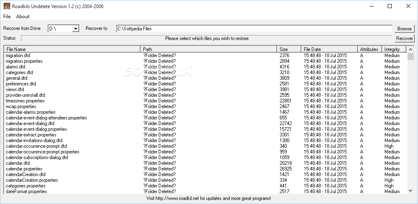Viewport: 418px width, 204px height.
Task: Select file calendar-subscriptions-dialog.dtd
Action: coord(37,157)
